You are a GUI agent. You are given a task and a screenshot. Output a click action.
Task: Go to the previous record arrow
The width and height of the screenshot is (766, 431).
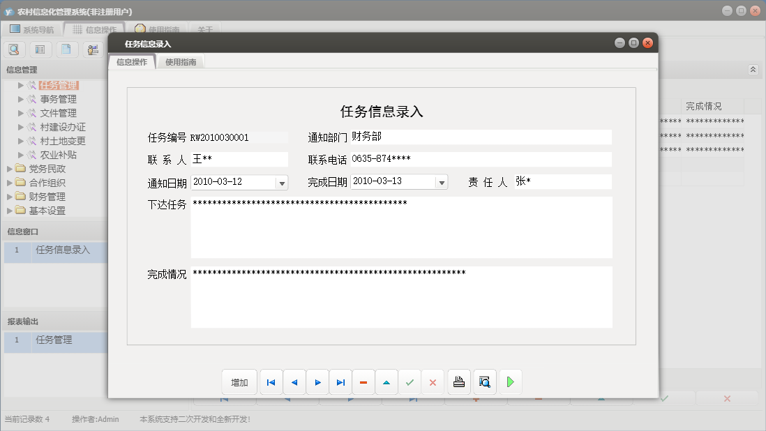tap(294, 381)
